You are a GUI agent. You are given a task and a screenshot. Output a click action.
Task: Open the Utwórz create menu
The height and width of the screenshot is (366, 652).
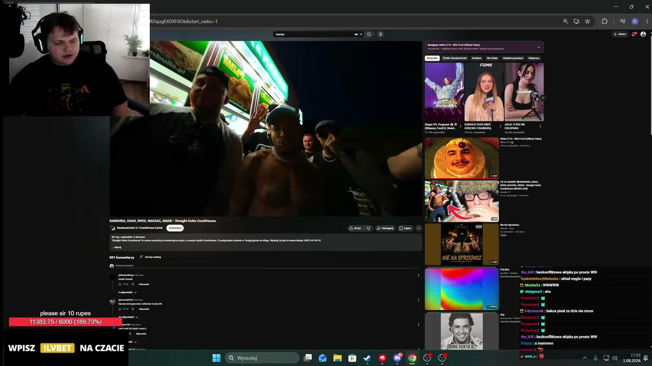coord(619,34)
